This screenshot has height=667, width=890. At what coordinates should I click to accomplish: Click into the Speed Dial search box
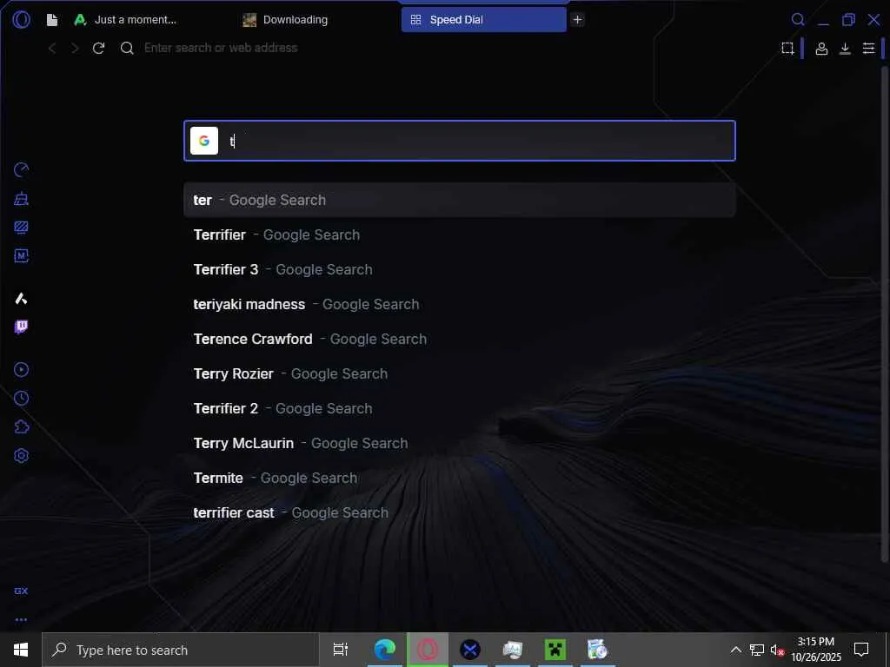tap(460, 141)
